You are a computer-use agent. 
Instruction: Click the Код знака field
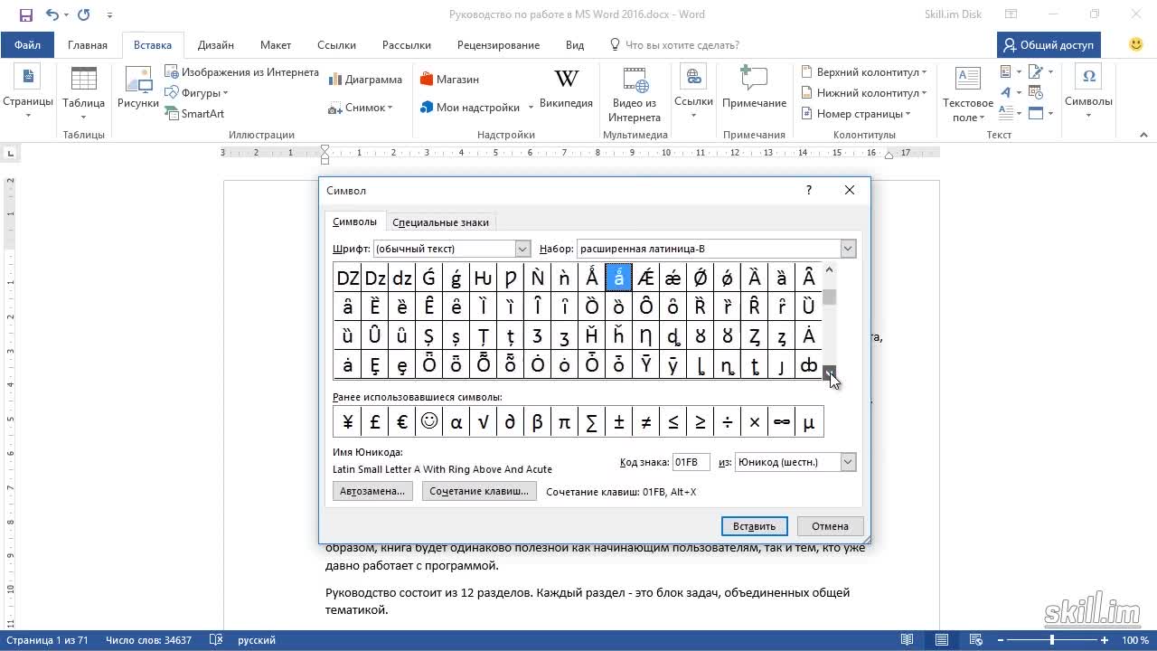(691, 462)
